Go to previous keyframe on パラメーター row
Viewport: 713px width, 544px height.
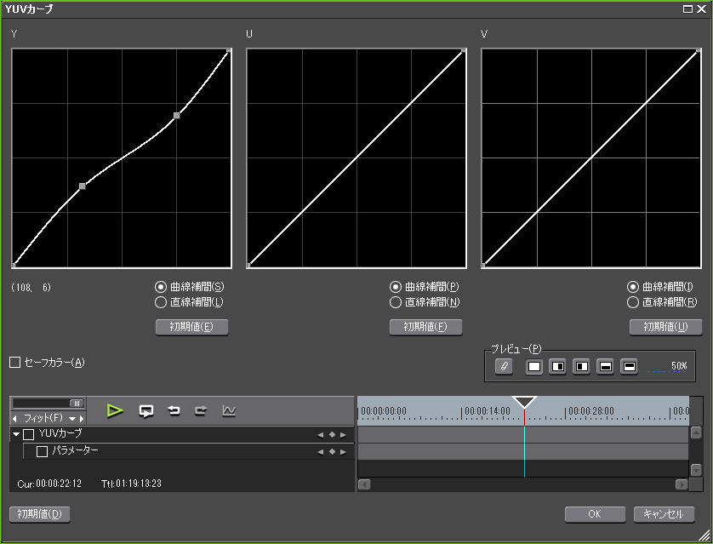(x=321, y=452)
